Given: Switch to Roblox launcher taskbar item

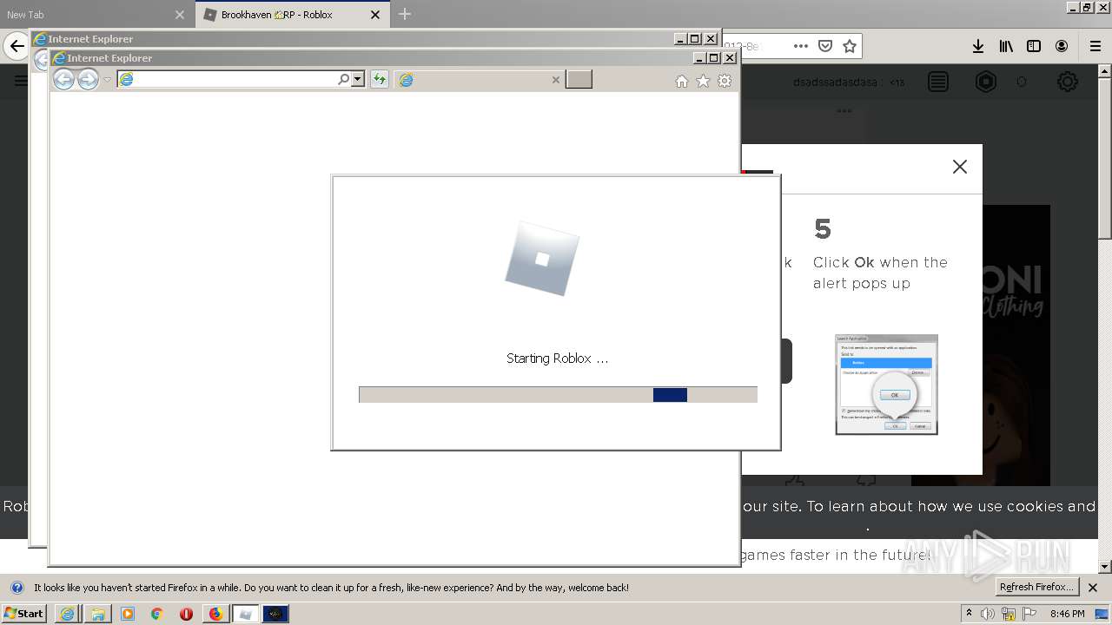Looking at the screenshot, I should (246, 614).
